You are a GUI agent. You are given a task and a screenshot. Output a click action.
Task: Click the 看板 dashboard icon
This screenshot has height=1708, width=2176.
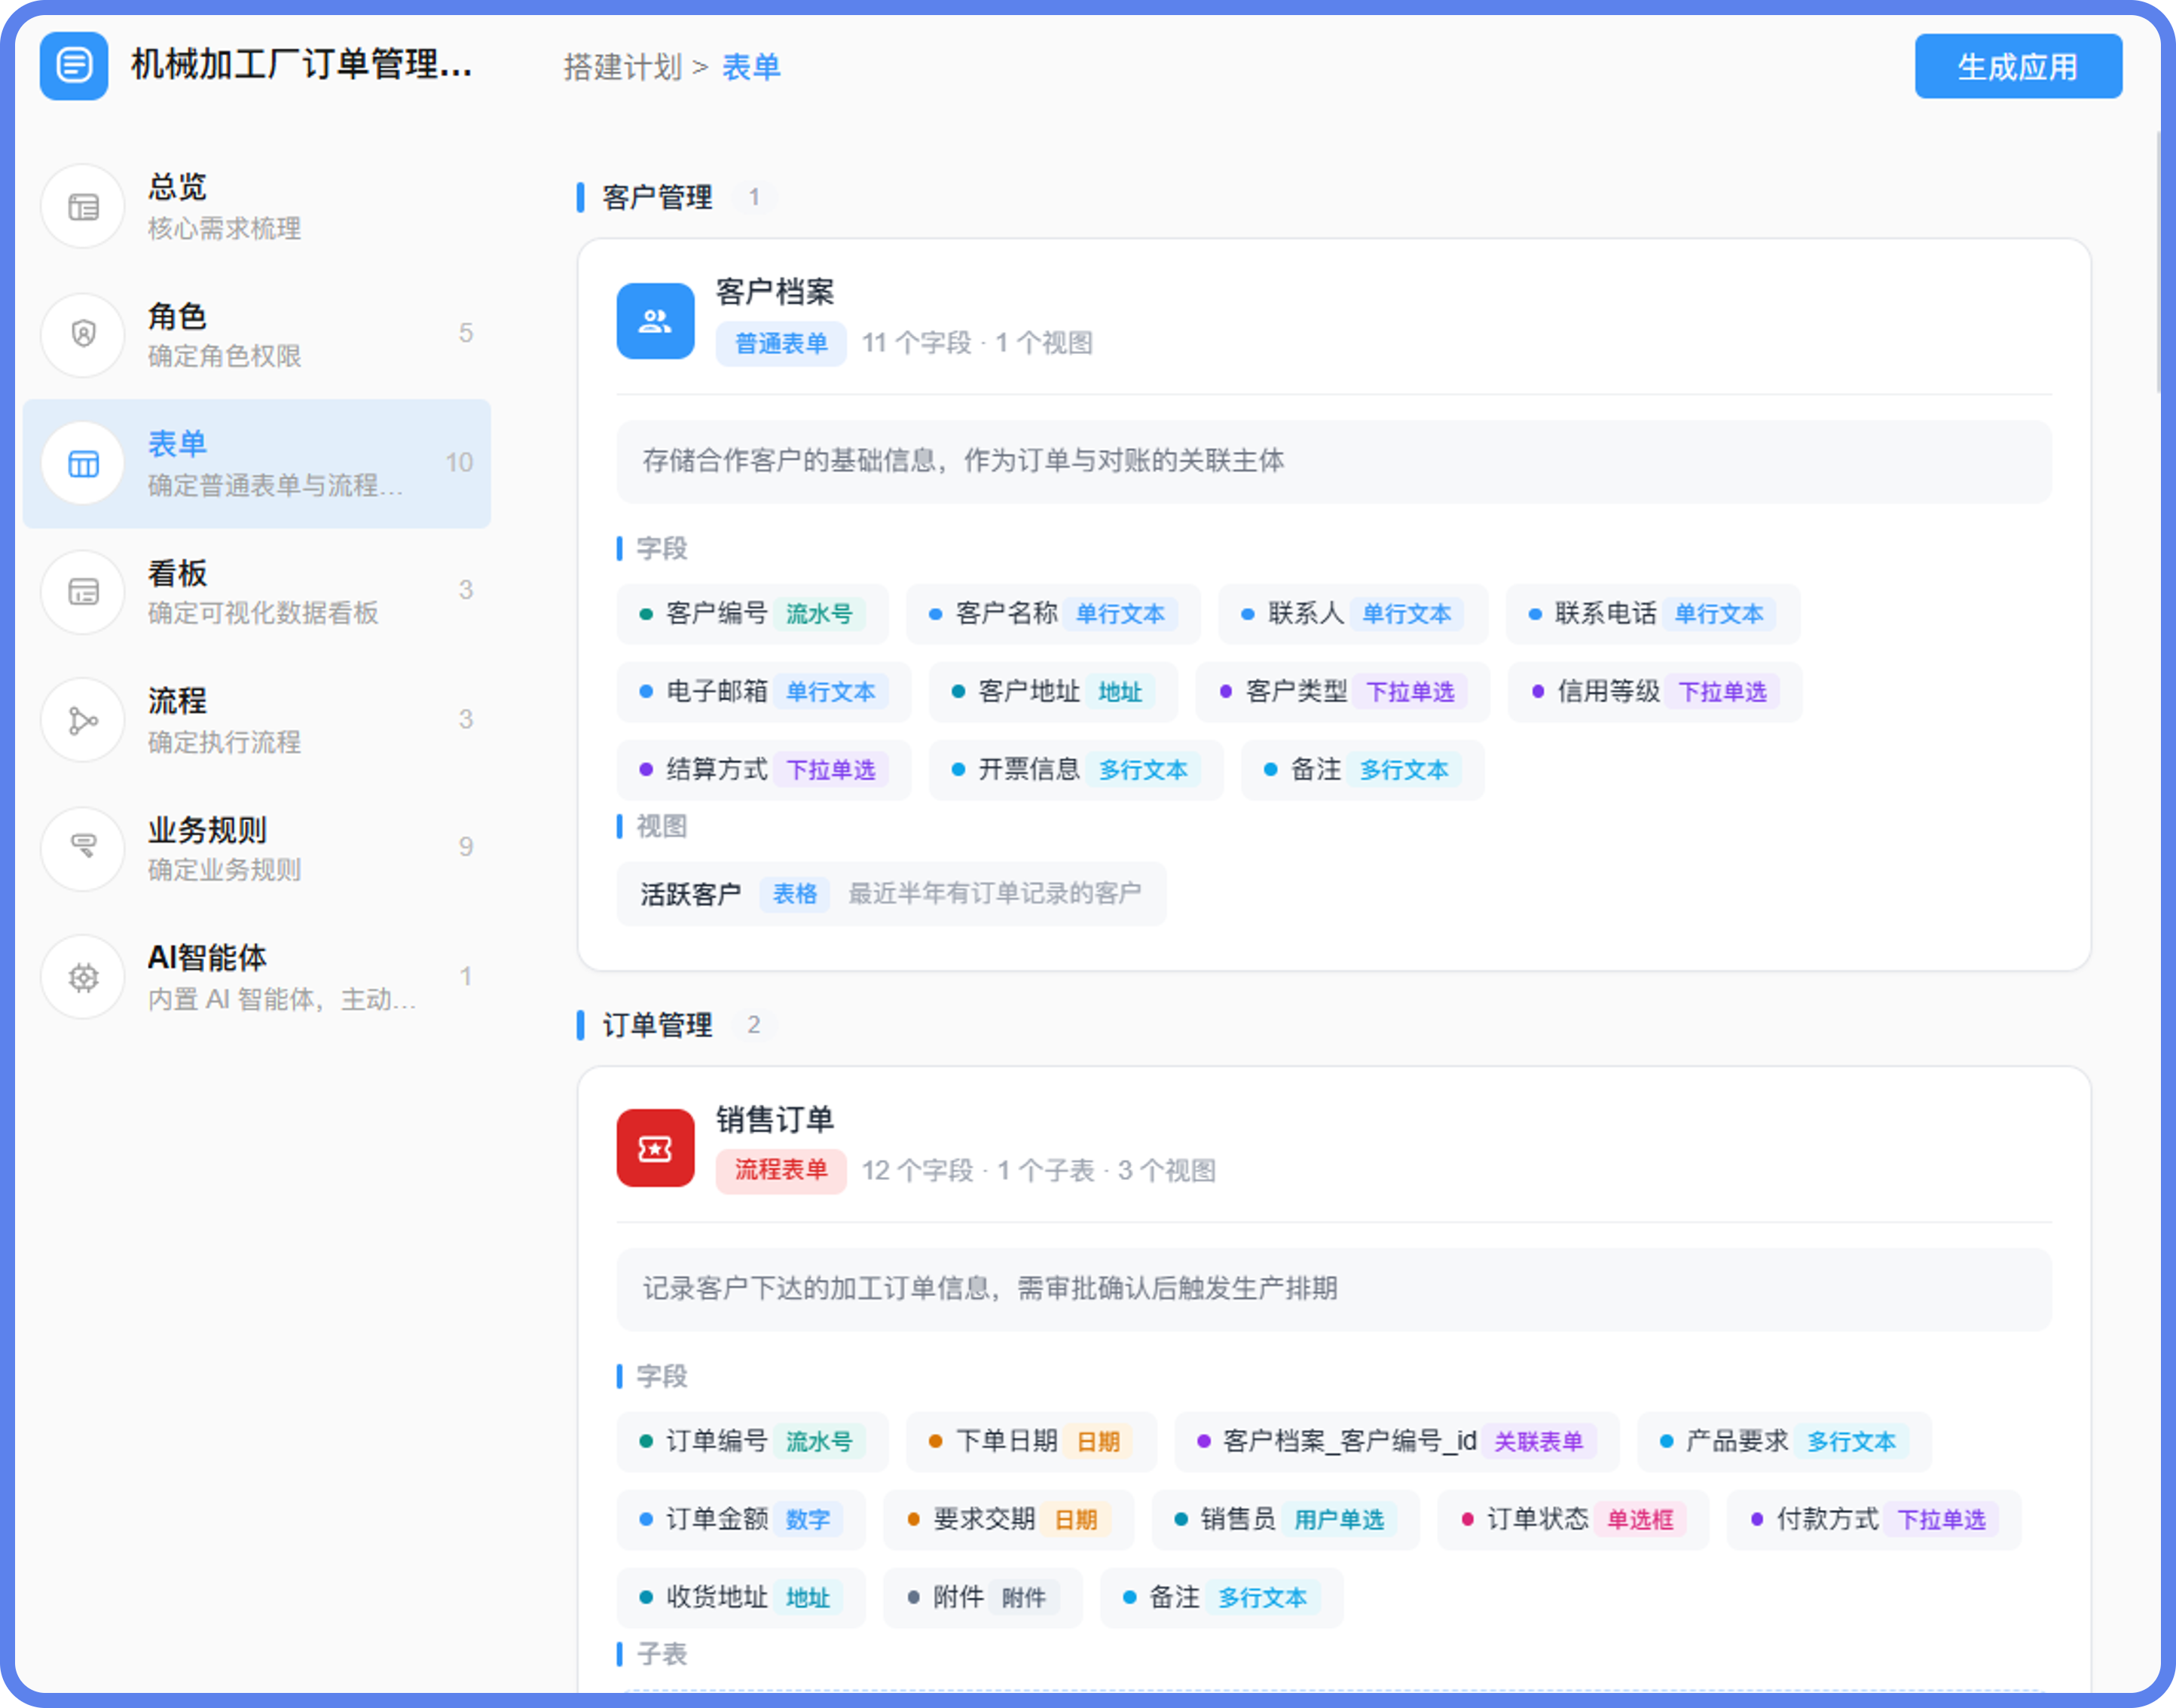tap(83, 591)
